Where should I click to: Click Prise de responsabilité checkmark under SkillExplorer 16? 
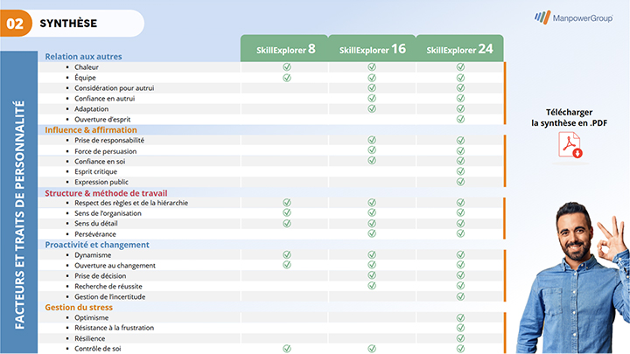click(372, 140)
